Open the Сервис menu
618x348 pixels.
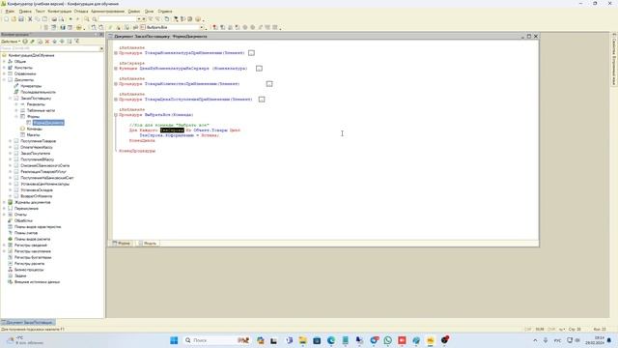click(x=134, y=12)
